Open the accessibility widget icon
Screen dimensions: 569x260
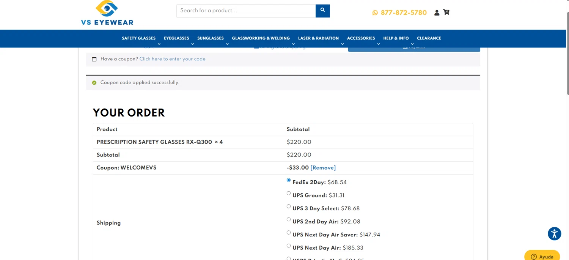pyautogui.click(x=554, y=234)
